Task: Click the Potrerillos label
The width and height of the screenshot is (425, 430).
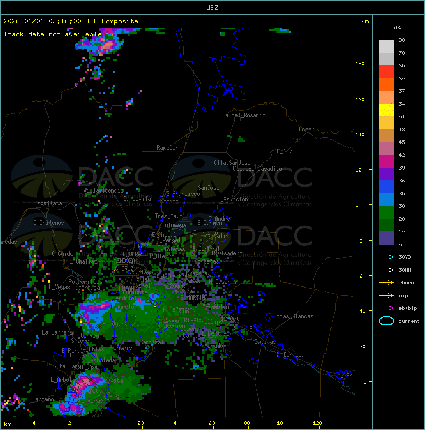Action: [85, 282]
